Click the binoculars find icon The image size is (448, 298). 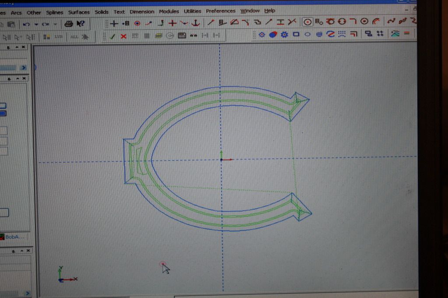pyautogui.click(x=194, y=36)
